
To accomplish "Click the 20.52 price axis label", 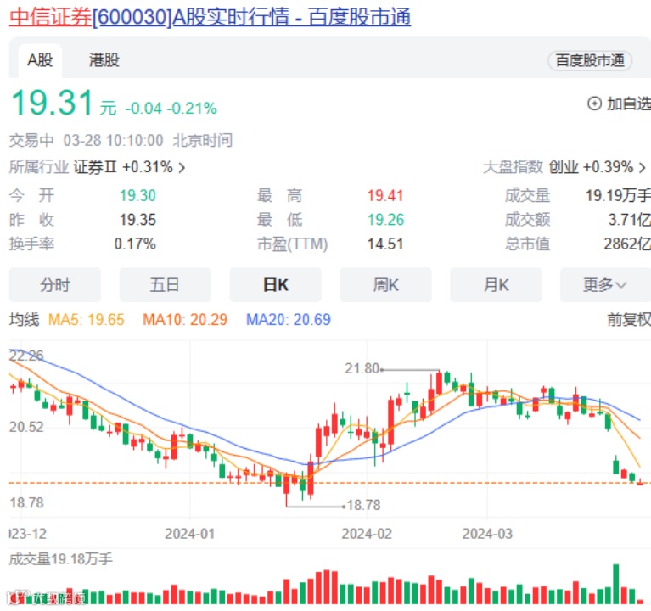I will 26,427.
